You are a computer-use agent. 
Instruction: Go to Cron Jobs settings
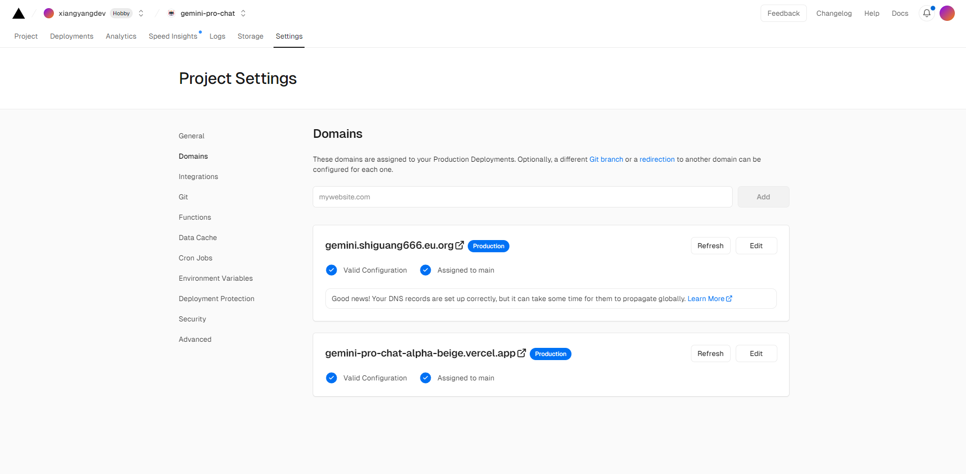pyautogui.click(x=196, y=258)
